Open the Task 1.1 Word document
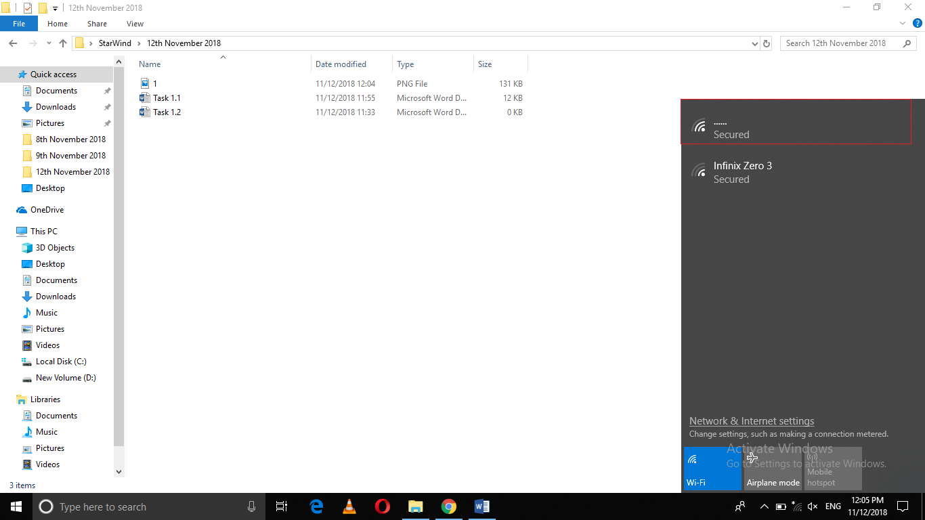Image resolution: width=925 pixels, height=520 pixels. [x=166, y=97]
